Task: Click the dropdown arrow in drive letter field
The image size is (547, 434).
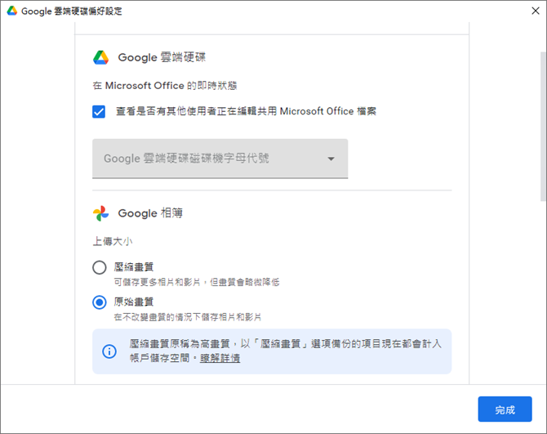Action: point(331,159)
